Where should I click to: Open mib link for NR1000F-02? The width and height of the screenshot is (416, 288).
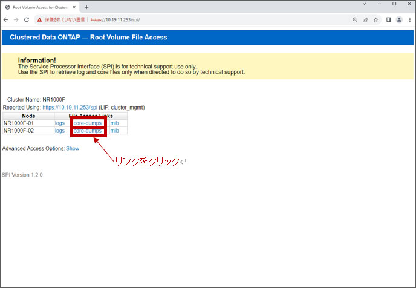[115, 131]
